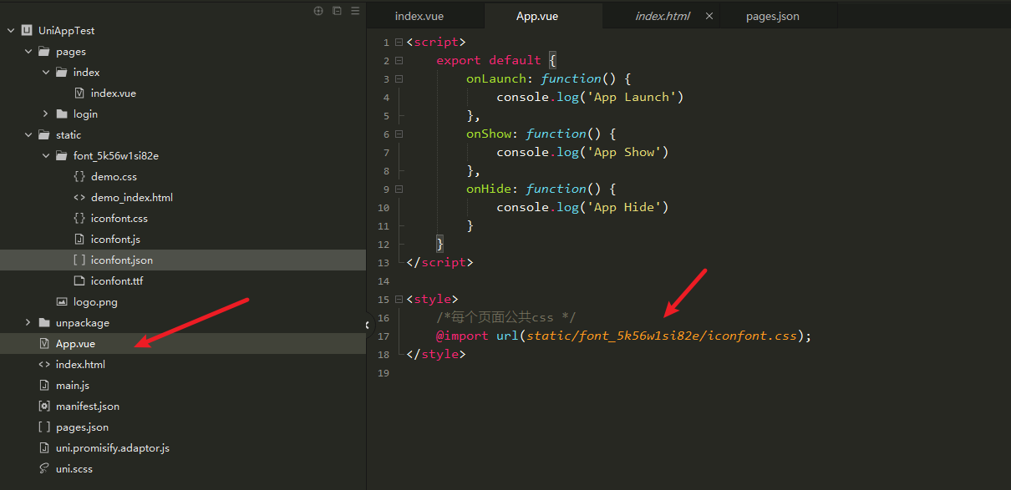Open the project panel hamburger menu
The height and width of the screenshot is (490, 1011).
356,11
